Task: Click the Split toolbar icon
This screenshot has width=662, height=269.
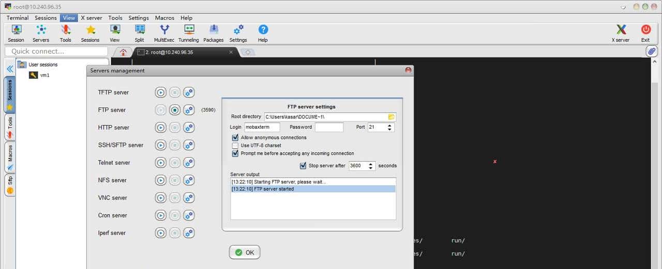Action: (x=139, y=33)
